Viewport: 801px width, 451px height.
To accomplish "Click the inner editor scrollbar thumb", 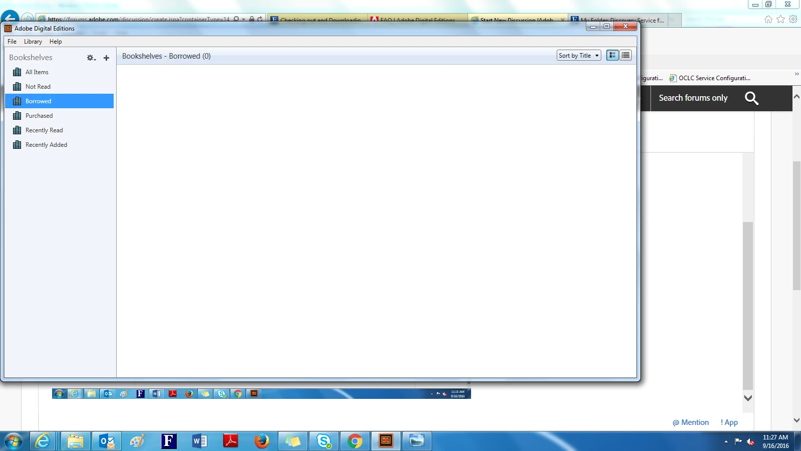I will (x=748, y=306).
